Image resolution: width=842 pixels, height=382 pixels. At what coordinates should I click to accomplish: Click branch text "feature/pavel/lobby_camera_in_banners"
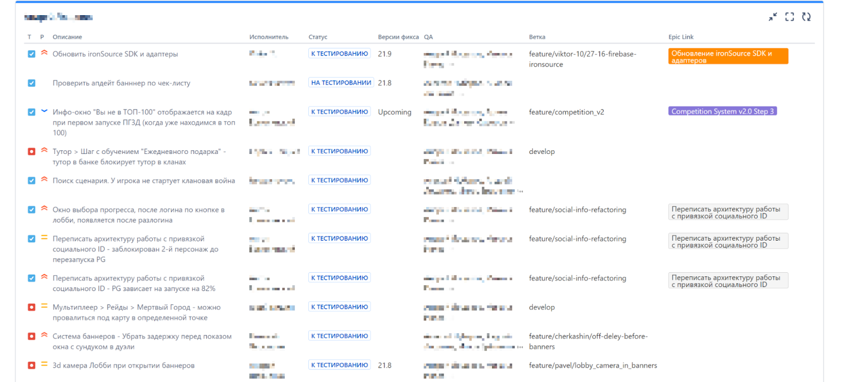click(593, 366)
